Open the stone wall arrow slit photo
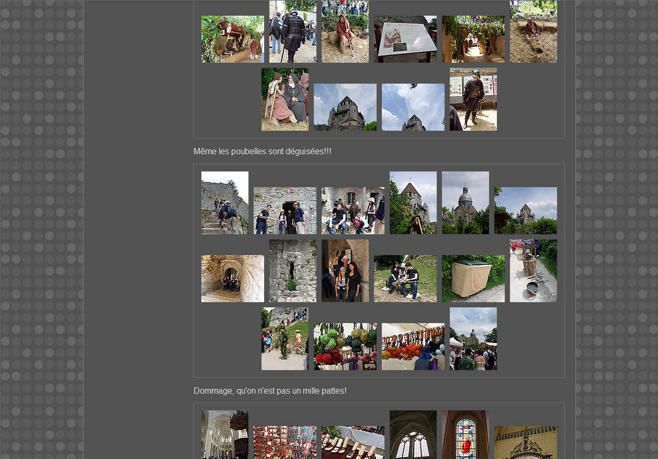 [x=292, y=271]
